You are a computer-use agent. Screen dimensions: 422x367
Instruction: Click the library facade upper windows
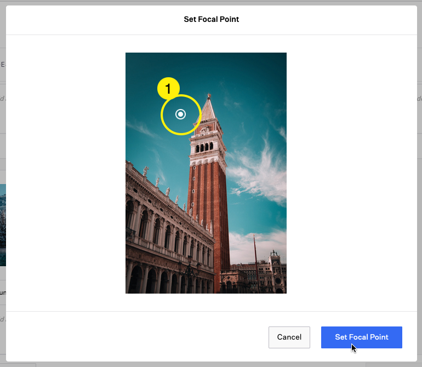tap(164, 230)
